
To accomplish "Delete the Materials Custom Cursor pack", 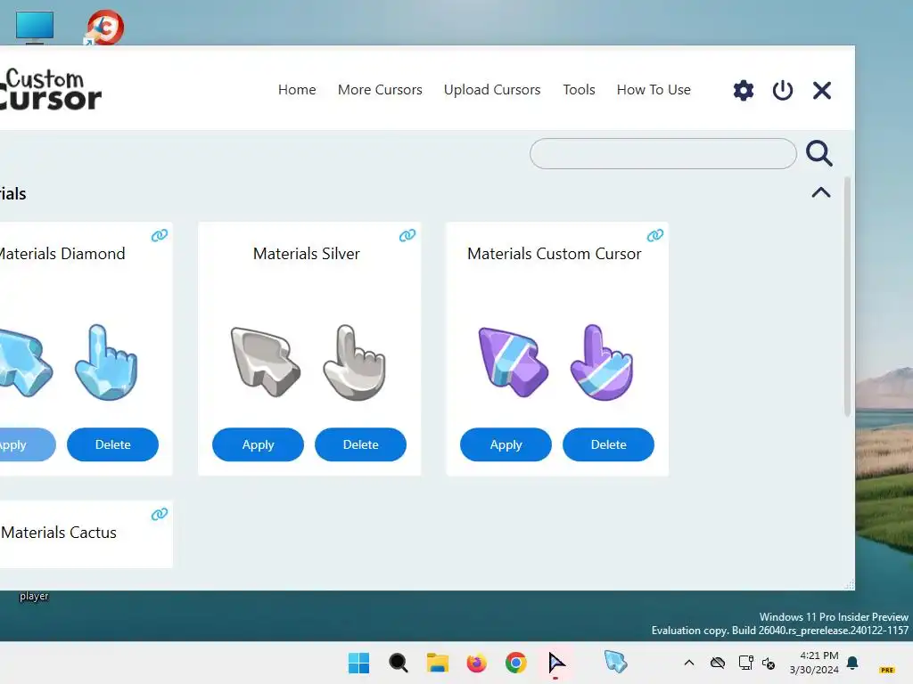I will [608, 444].
